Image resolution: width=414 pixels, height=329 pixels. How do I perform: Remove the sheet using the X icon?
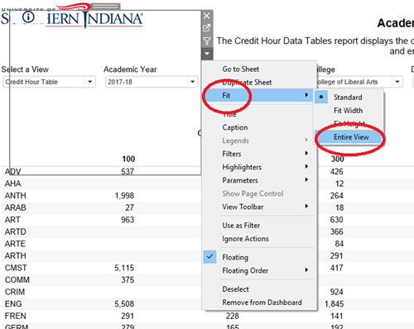click(207, 16)
